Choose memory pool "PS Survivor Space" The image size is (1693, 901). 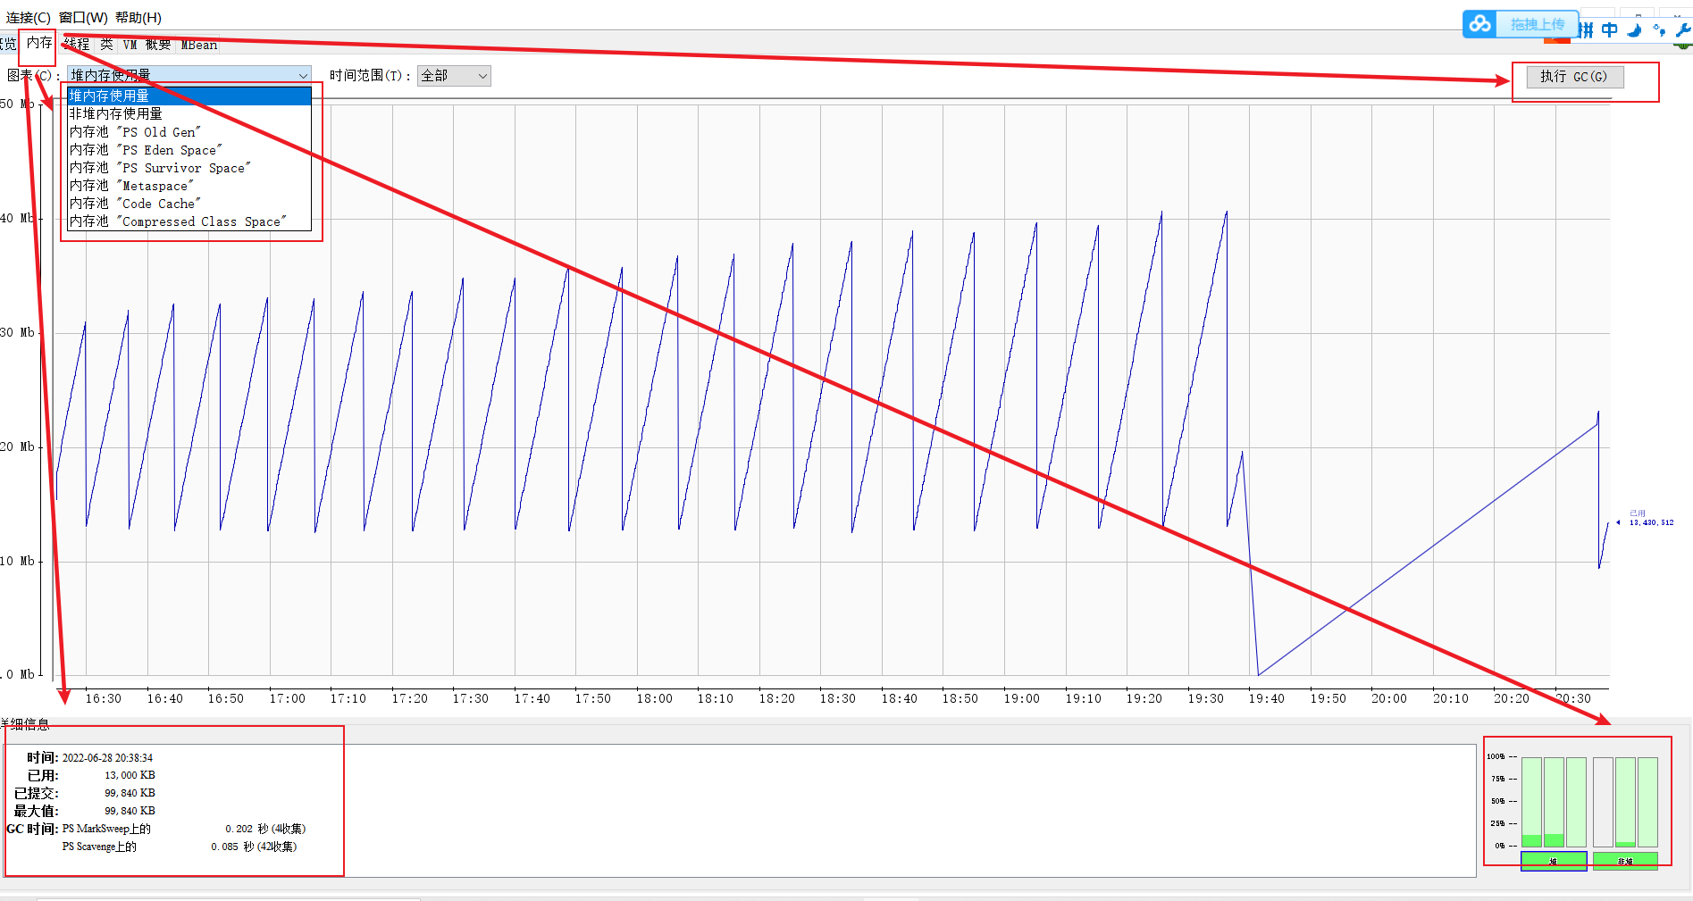click(189, 168)
